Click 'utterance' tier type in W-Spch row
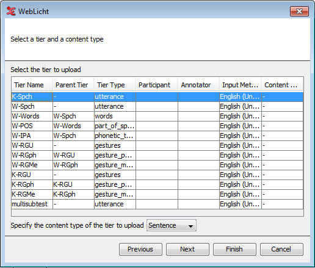315x268 pixels. (115, 106)
